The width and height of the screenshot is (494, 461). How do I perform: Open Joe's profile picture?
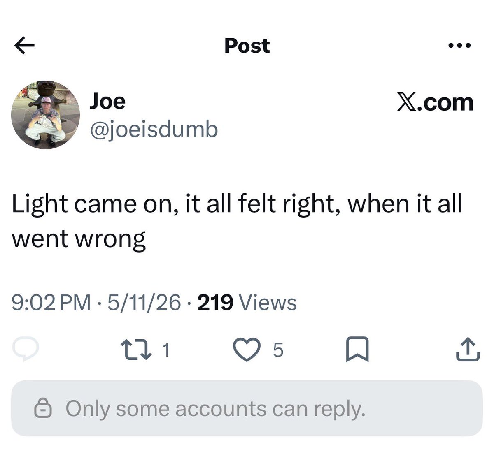pyautogui.click(x=45, y=115)
